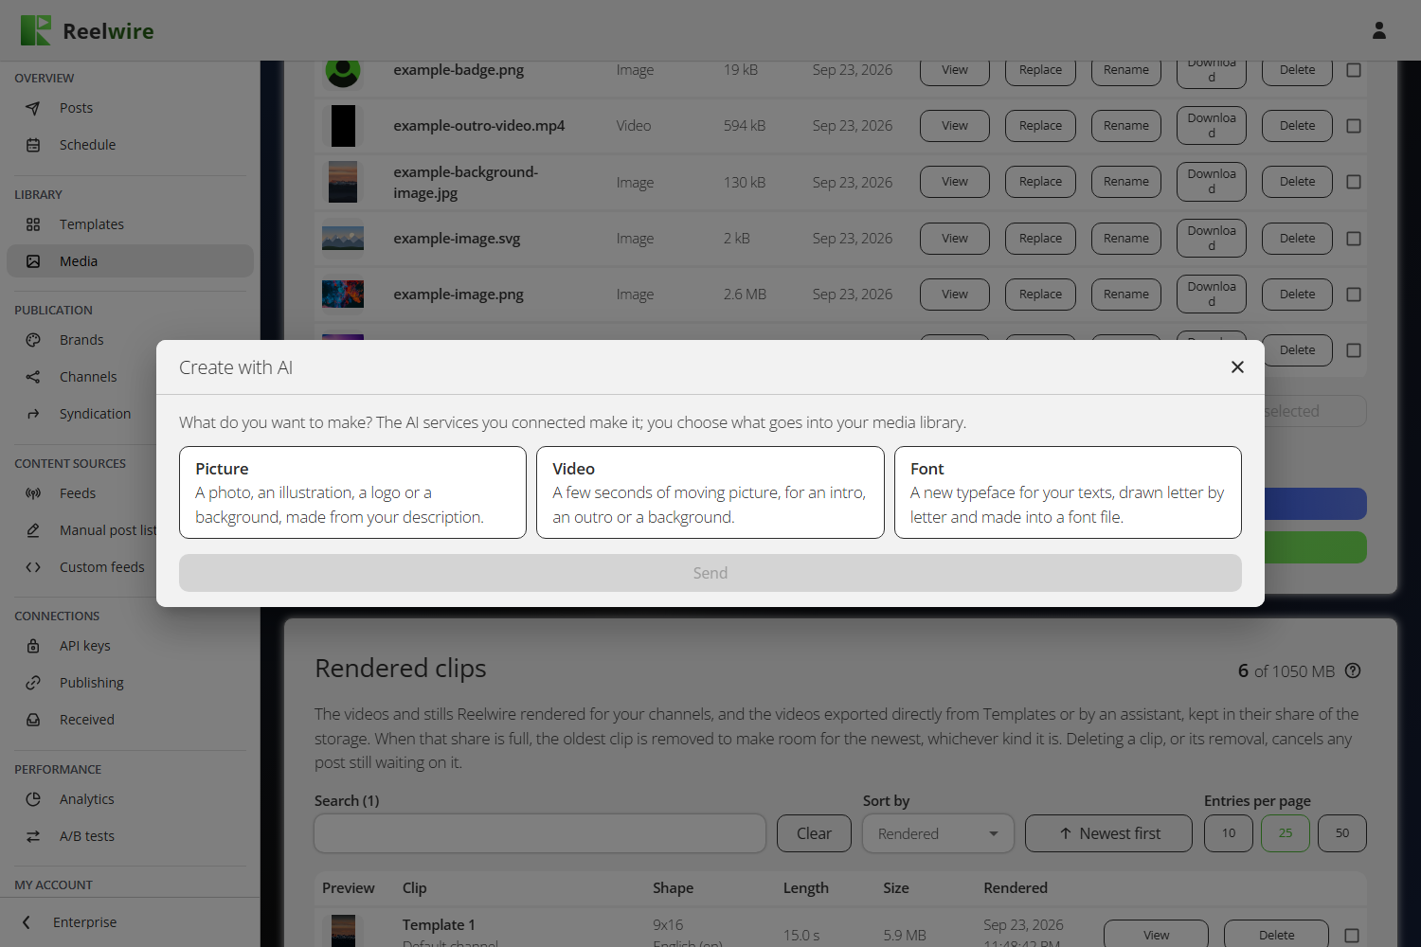
Task: Close the Create with AI dialog
Action: (x=1237, y=367)
